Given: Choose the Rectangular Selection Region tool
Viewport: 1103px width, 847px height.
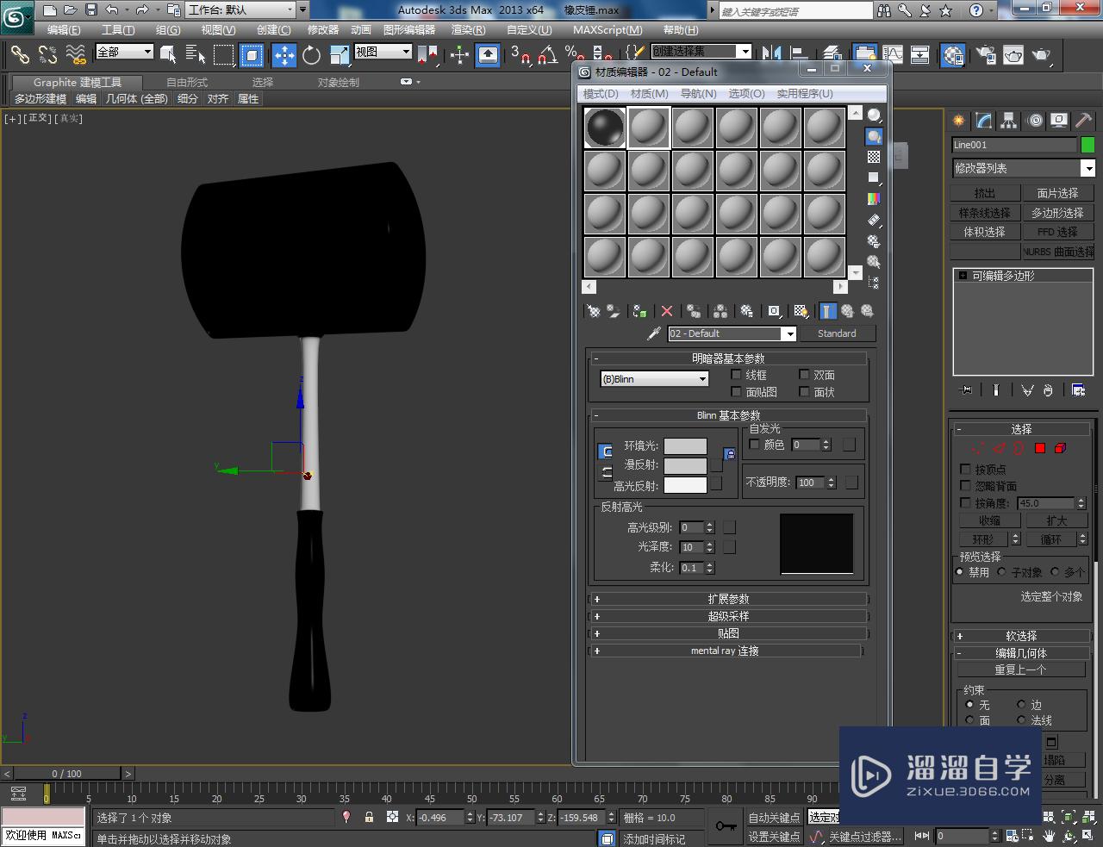Looking at the screenshot, I should click(x=224, y=55).
